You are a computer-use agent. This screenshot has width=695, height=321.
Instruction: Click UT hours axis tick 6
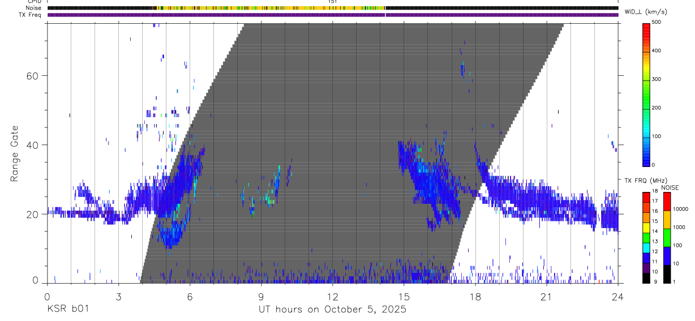pyautogui.click(x=190, y=297)
